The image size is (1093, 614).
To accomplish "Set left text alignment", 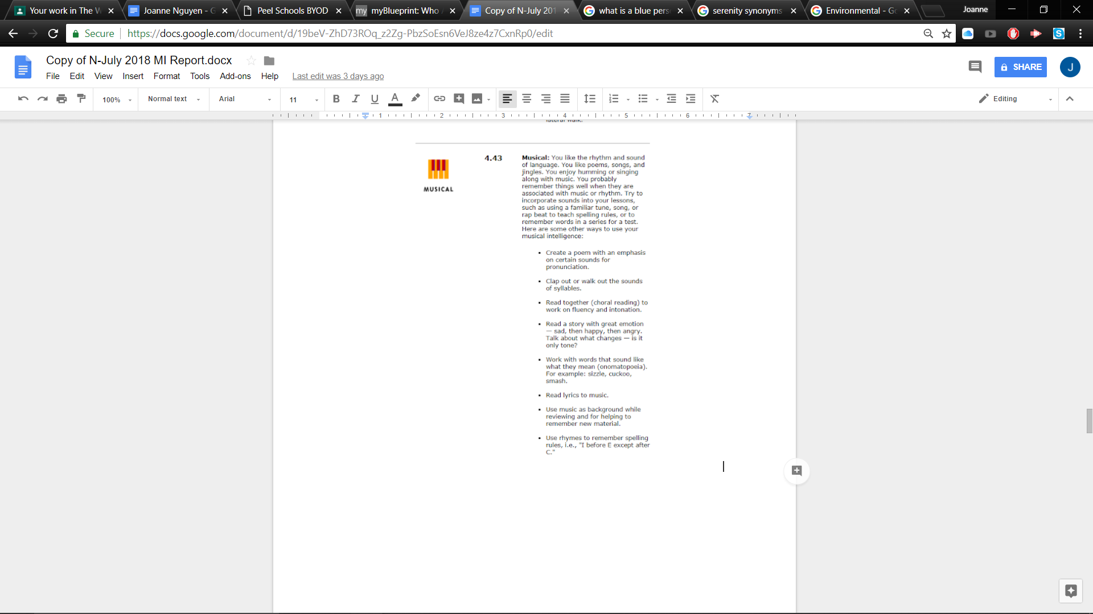I will tap(507, 99).
